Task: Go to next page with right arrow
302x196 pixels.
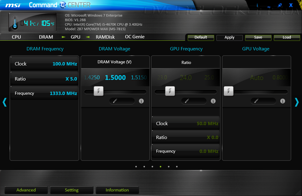Action: point(297,102)
